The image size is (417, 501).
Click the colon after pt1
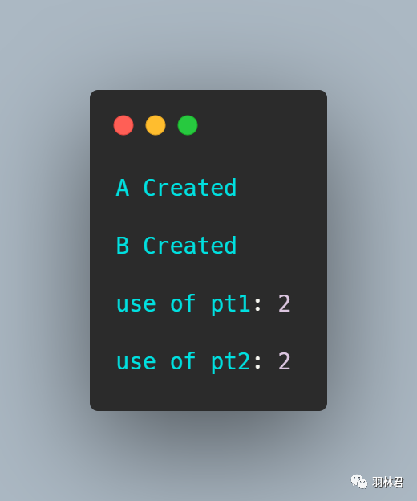257,305
